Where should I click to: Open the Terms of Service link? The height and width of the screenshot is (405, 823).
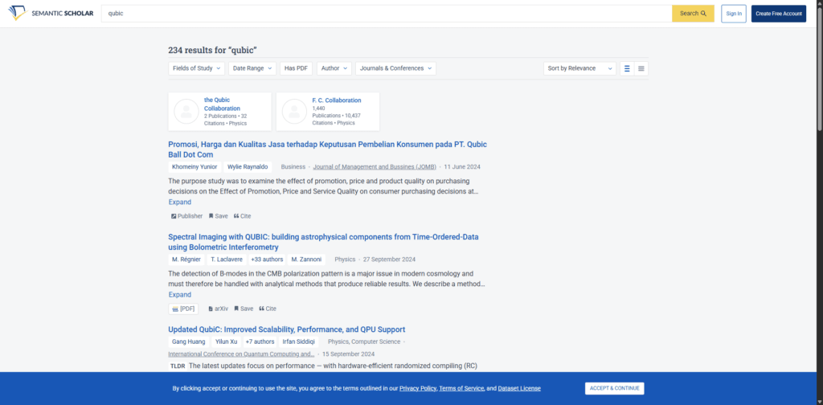tap(461, 388)
